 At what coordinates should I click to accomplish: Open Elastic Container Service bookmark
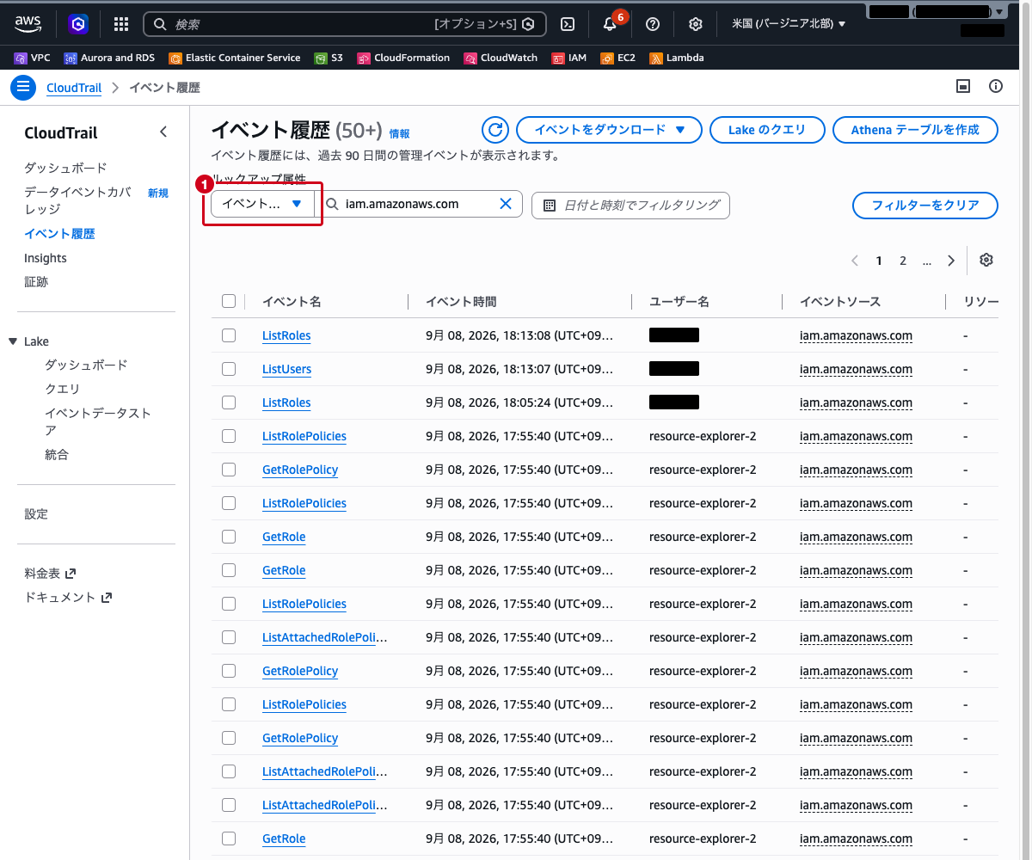coord(235,58)
